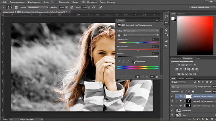Hide the top Цветовой тон/Насыщенность layer
This screenshot has width=216, height=121.
[x=172, y=96]
